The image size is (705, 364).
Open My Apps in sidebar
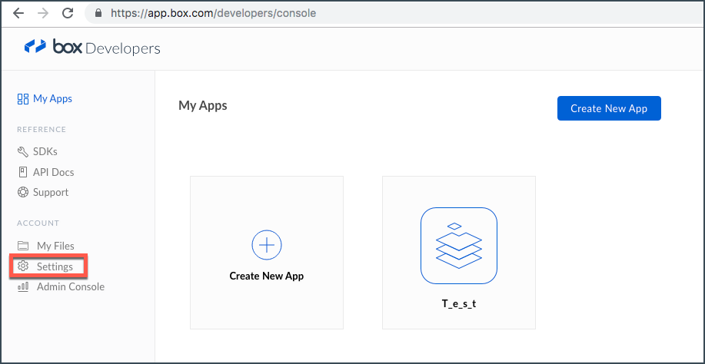click(52, 99)
